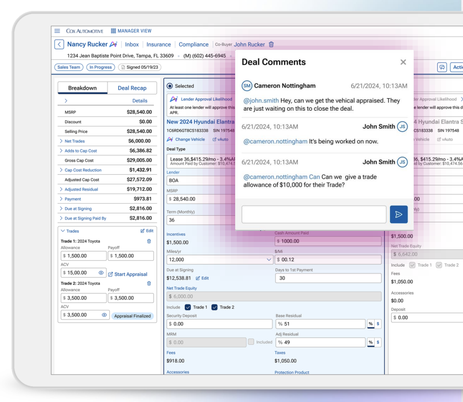Open the Insurance tab
Screen dimensions: 463x402
(159, 44)
